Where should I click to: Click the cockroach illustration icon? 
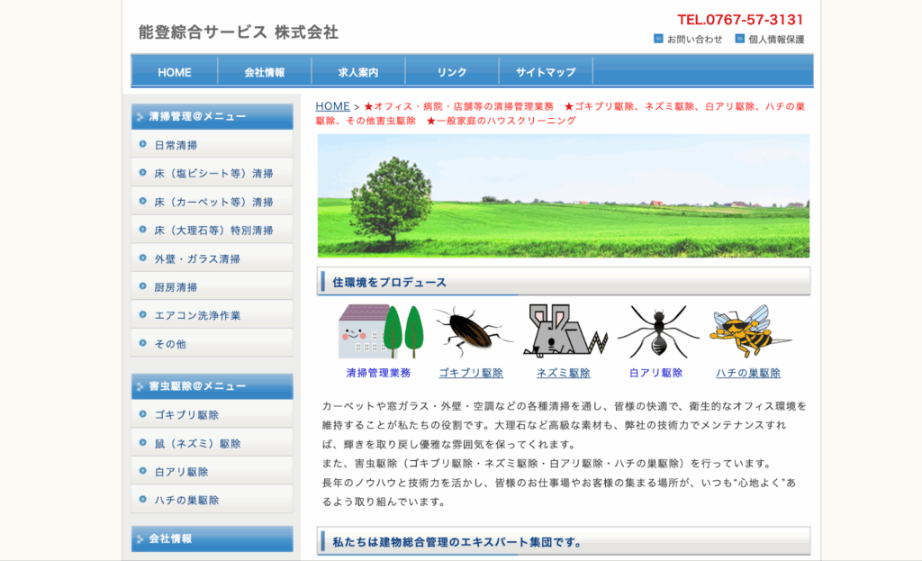470,331
